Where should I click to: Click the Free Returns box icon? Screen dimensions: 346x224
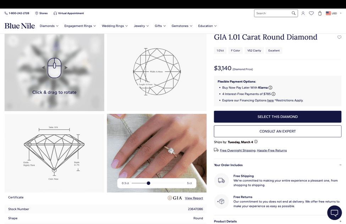tap(221, 201)
